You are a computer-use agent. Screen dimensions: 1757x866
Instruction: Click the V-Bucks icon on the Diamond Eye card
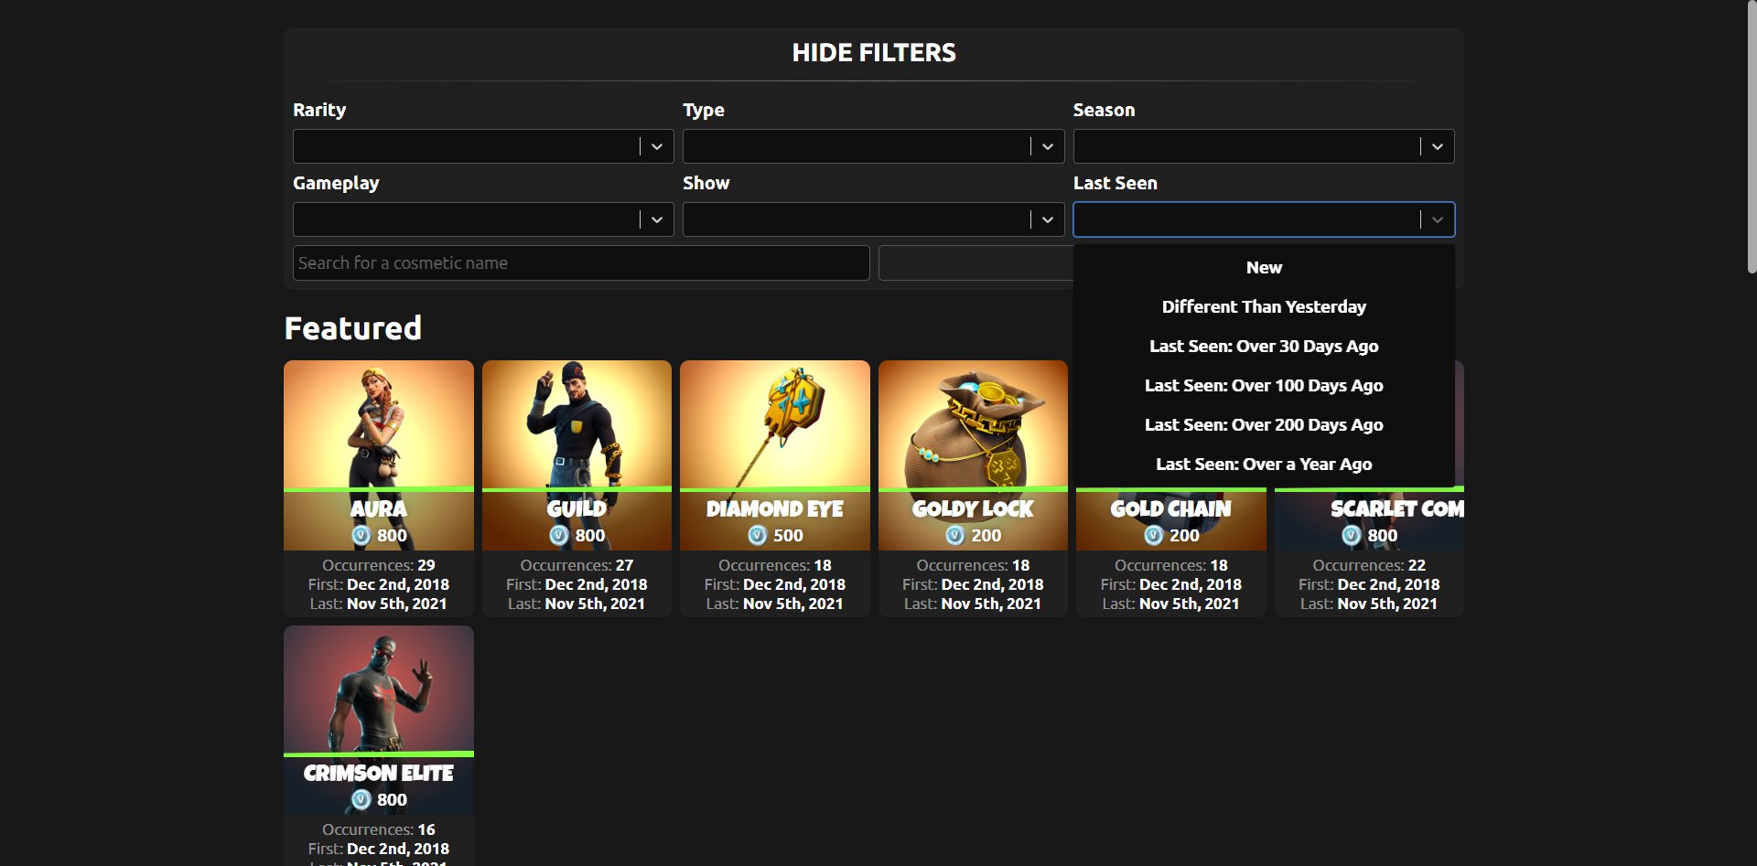pos(758,535)
